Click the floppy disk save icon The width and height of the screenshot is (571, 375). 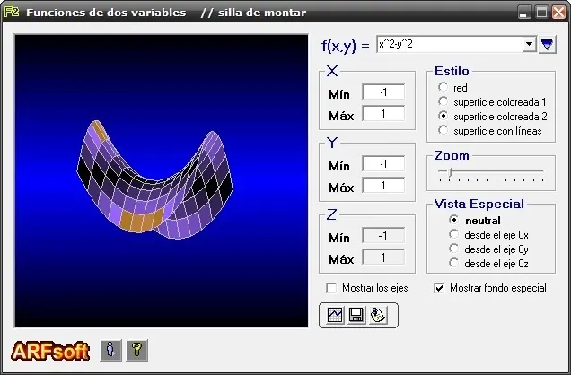pyautogui.click(x=356, y=315)
